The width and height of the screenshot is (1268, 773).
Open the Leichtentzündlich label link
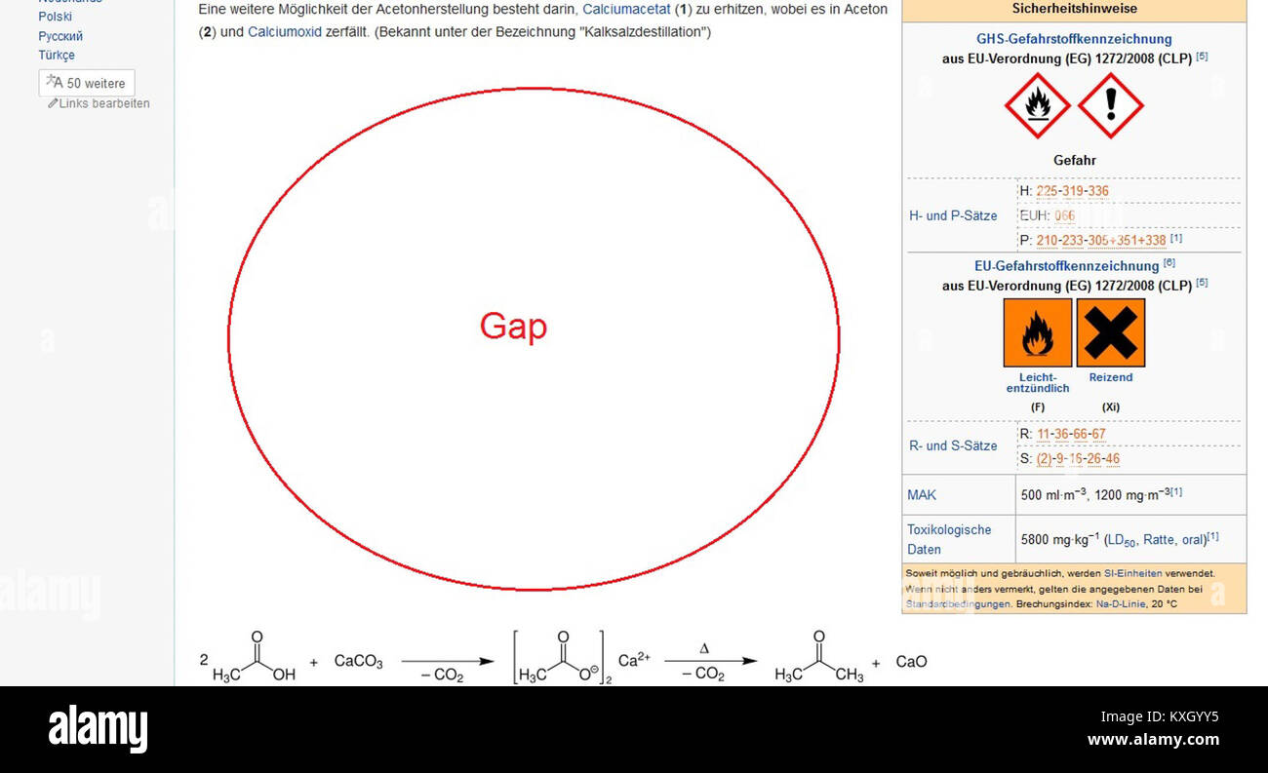1038,383
